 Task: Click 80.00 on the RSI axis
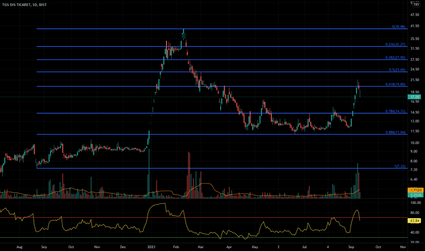click(x=415, y=213)
